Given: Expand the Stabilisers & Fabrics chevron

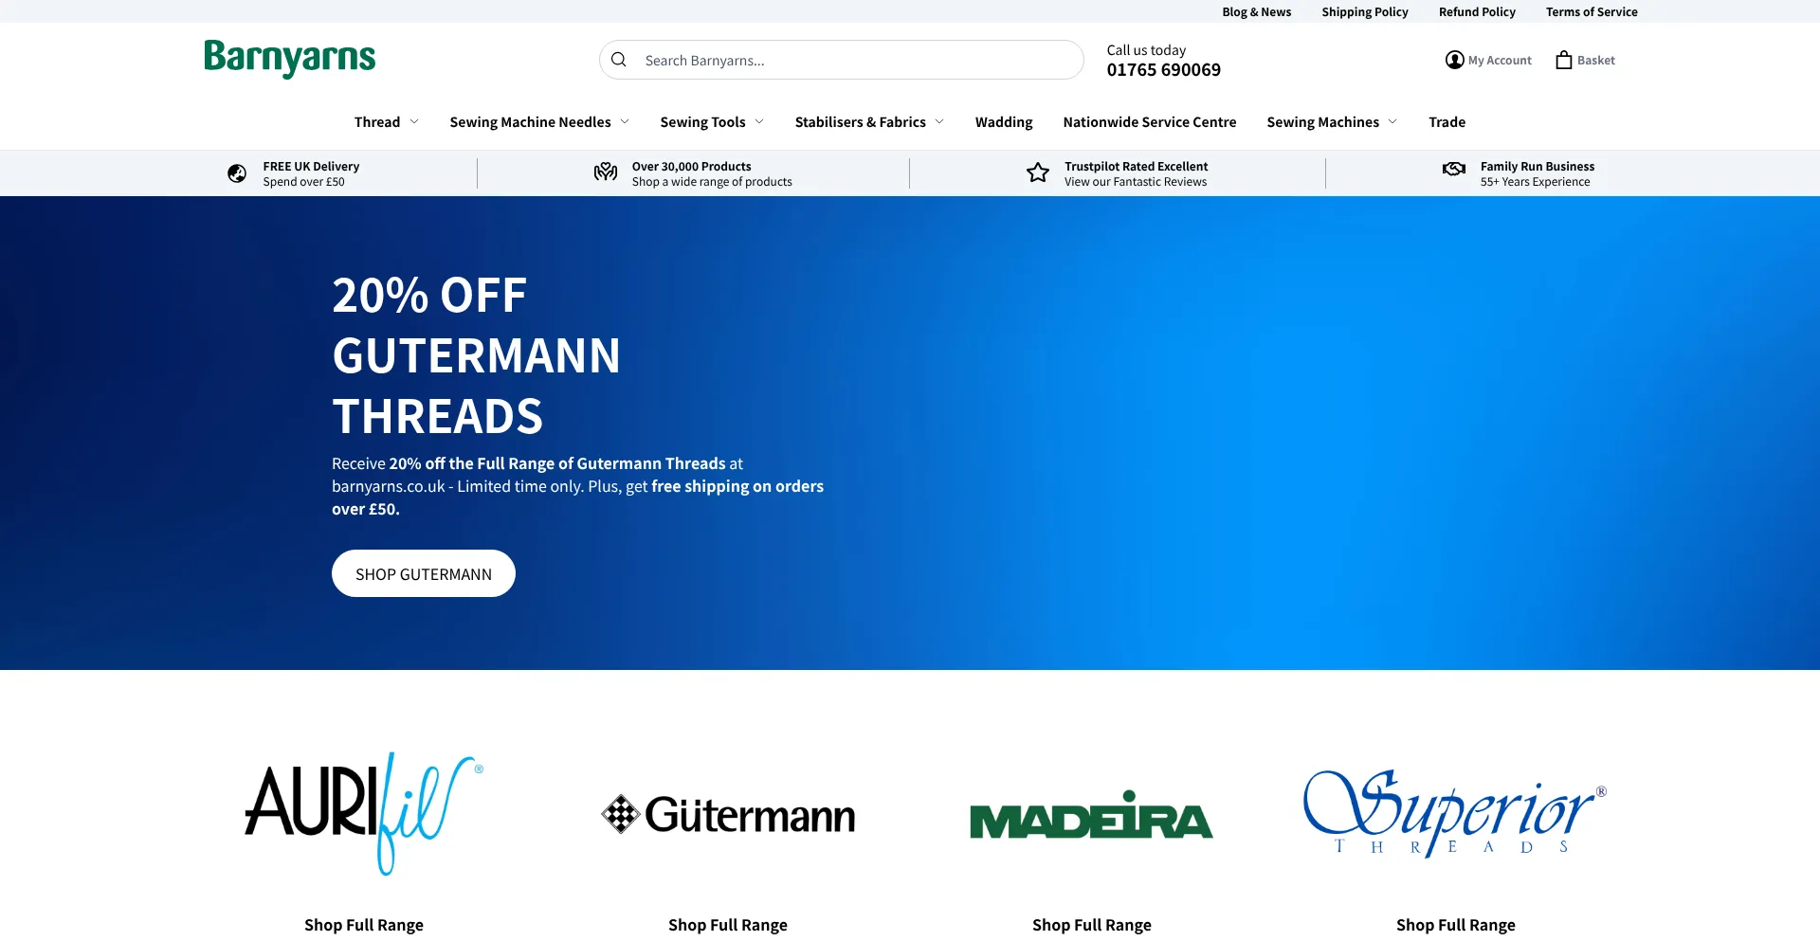Looking at the screenshot, I should 939,121.
